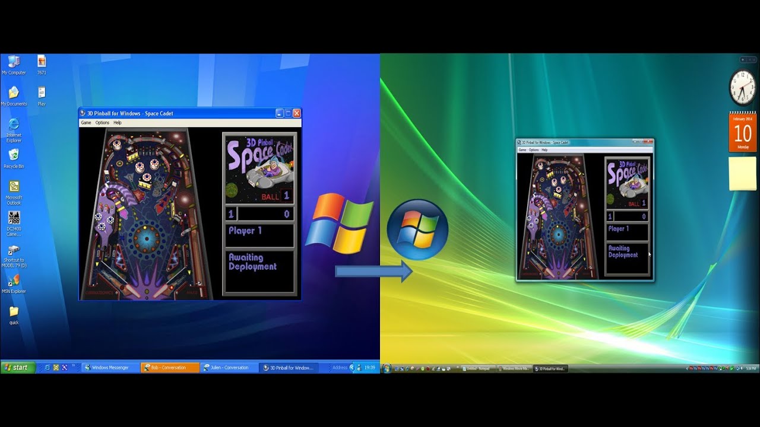Click Space Cadet logo in Vista Pinball
Image resolution: width=760 pixels, height=427 pixels.
(x=627, y=183)
